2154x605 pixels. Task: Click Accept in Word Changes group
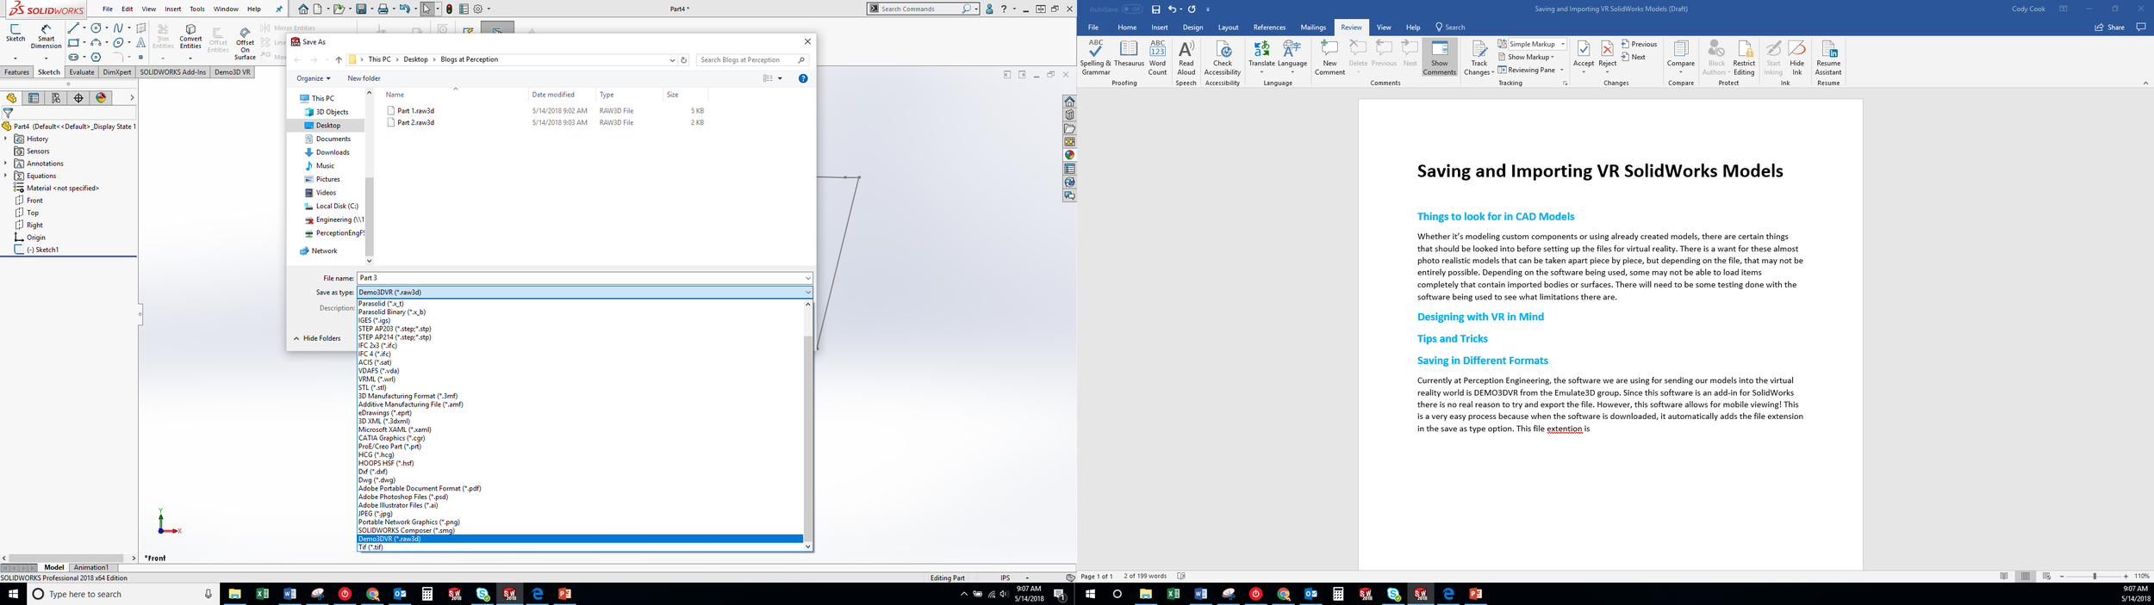tap(1584, 55)
